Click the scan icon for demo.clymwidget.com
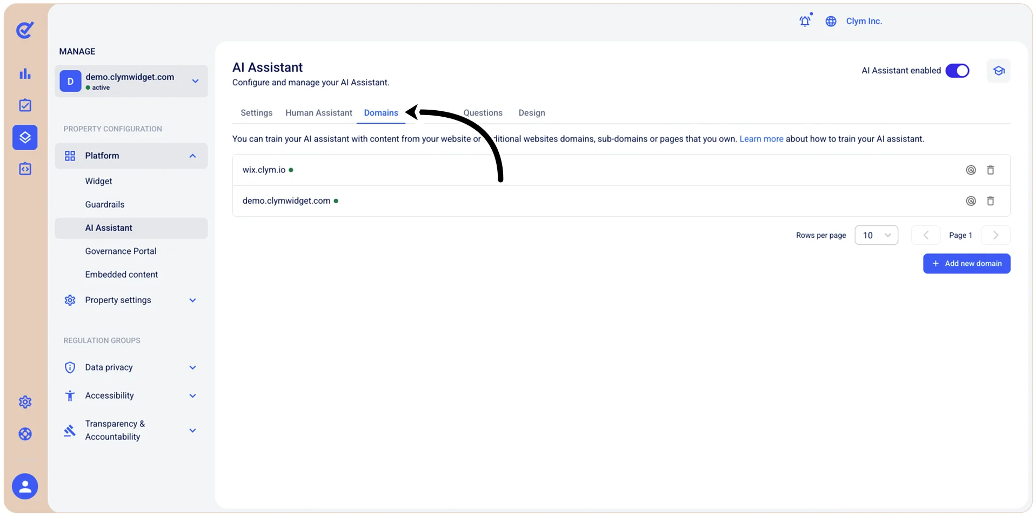The image size is (1036, 516). point(971,201)
